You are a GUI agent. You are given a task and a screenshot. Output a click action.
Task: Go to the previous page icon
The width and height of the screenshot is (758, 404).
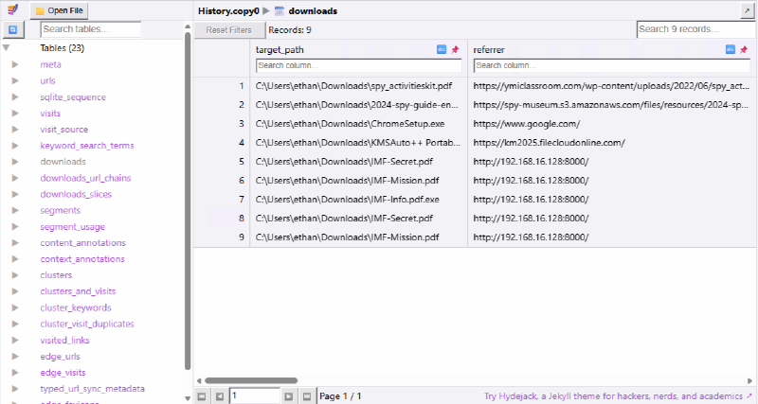coord(220,396)
